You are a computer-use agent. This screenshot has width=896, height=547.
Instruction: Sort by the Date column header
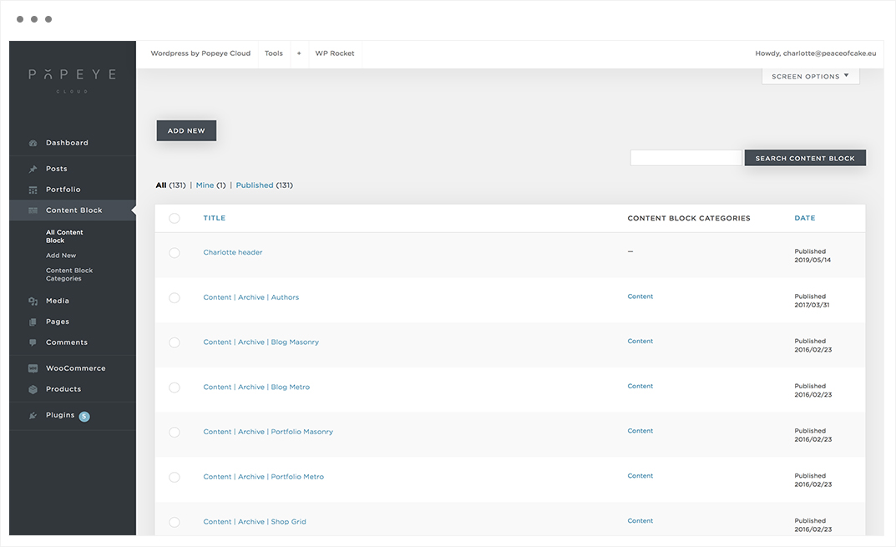[805, 218]
